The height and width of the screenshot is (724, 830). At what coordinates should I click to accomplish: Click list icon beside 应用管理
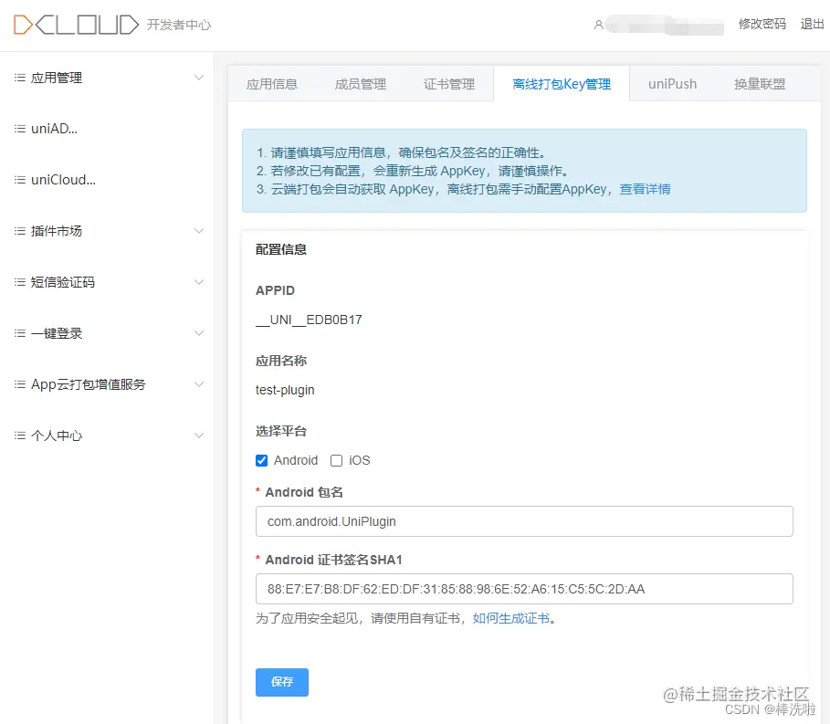[x=19, y=78]
